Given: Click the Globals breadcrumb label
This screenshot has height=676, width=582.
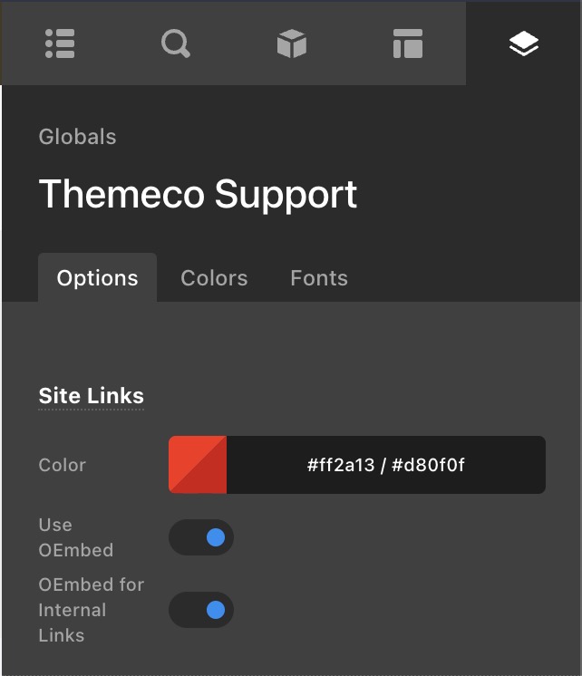Looking at the screenshot, I should tap(77, 137).
